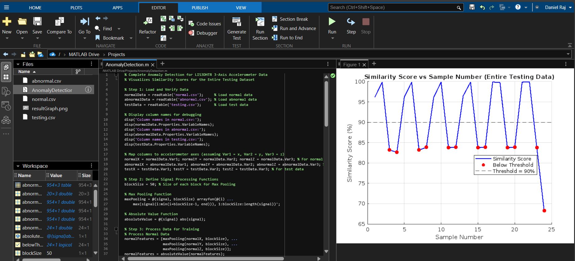Click the Open folder icon
The height and width of the screenshot is (261, 575).
point(22,21)
